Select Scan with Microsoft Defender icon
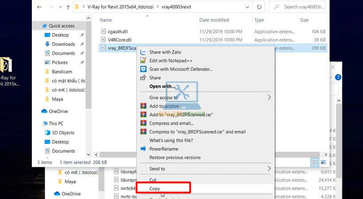 tap(143, 69)
